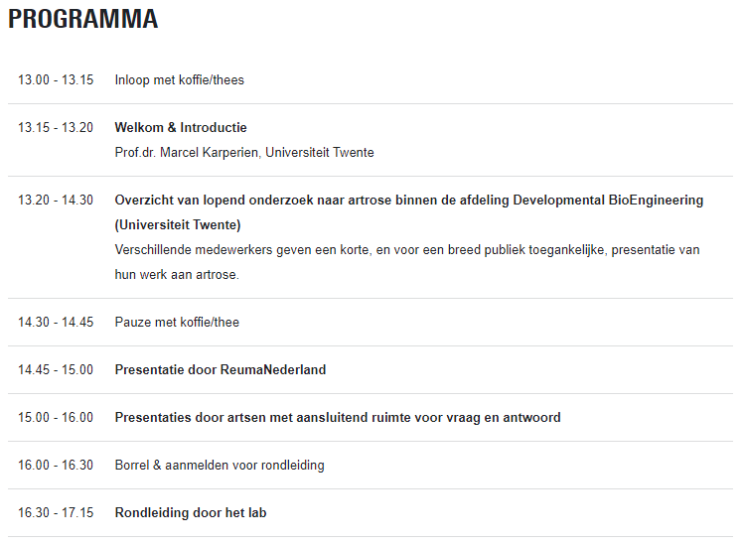Click the PROGRAMMA heading

click(x=83, y=19)
